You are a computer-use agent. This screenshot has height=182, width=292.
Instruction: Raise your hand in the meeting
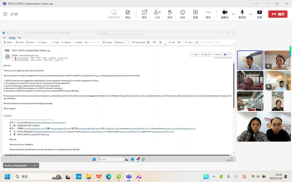point(170,14)
